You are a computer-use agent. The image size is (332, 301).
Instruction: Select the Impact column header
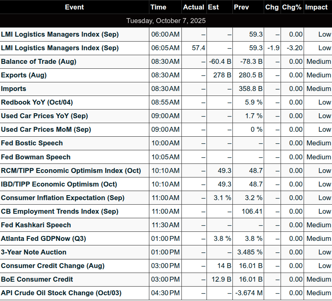point(316,7)
